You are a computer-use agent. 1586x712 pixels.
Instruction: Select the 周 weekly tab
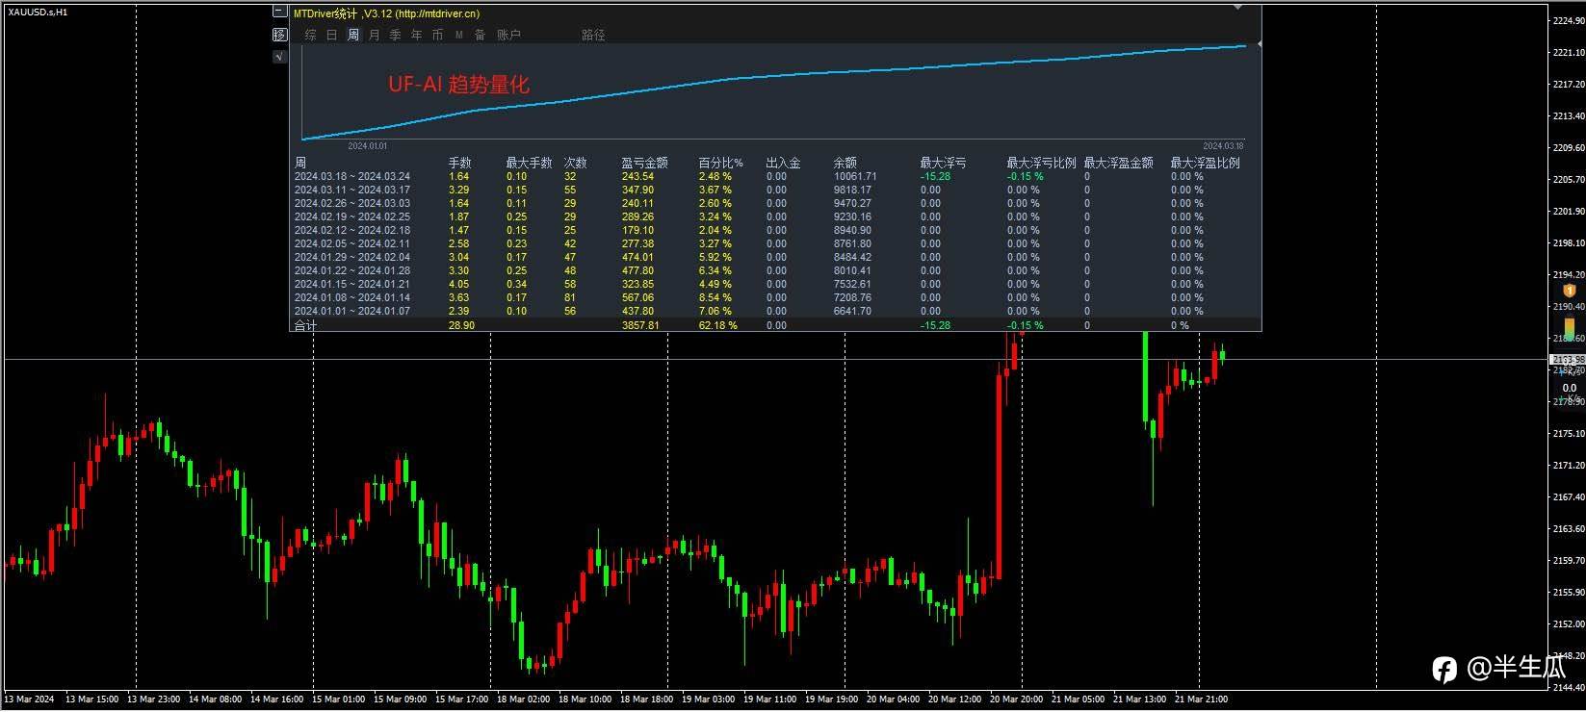click(x=353, y=35)
